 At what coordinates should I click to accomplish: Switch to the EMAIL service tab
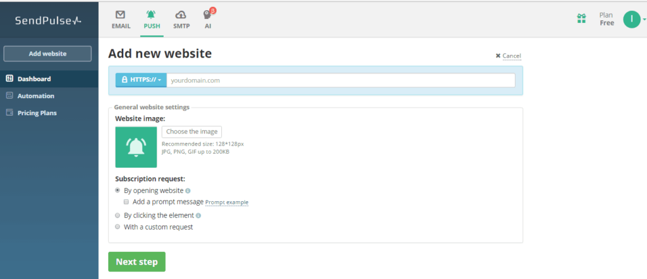click(x=121, y=20)
